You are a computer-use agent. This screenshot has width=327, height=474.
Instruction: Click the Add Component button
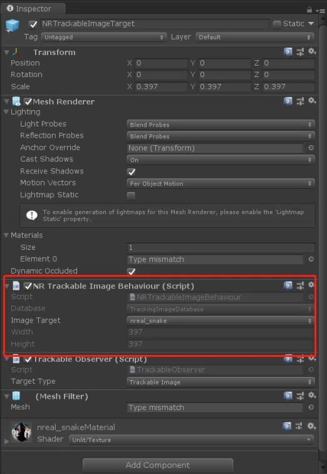158,465
